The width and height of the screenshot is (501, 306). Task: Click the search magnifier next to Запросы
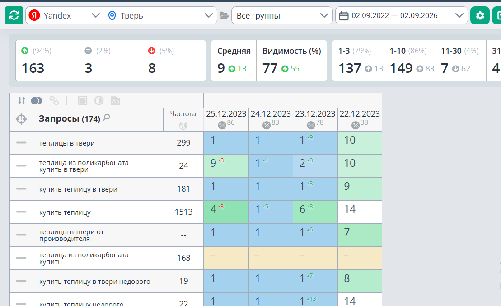tap(107, 118)
